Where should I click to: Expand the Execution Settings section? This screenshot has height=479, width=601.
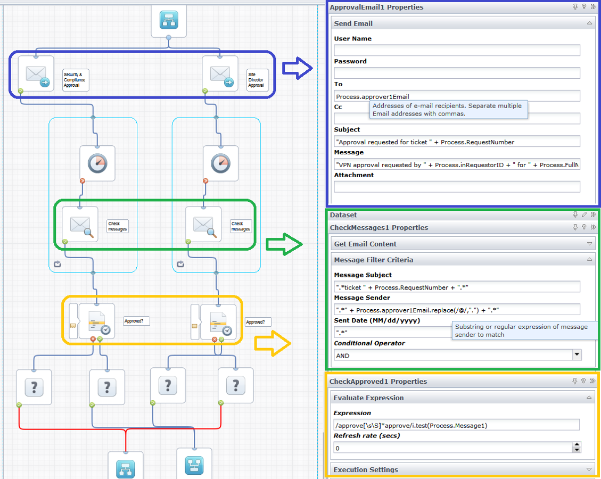589,469
